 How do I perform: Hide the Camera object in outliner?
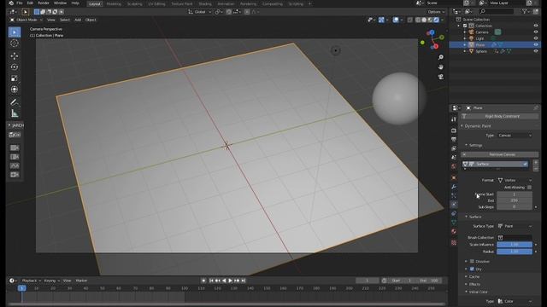536,32
